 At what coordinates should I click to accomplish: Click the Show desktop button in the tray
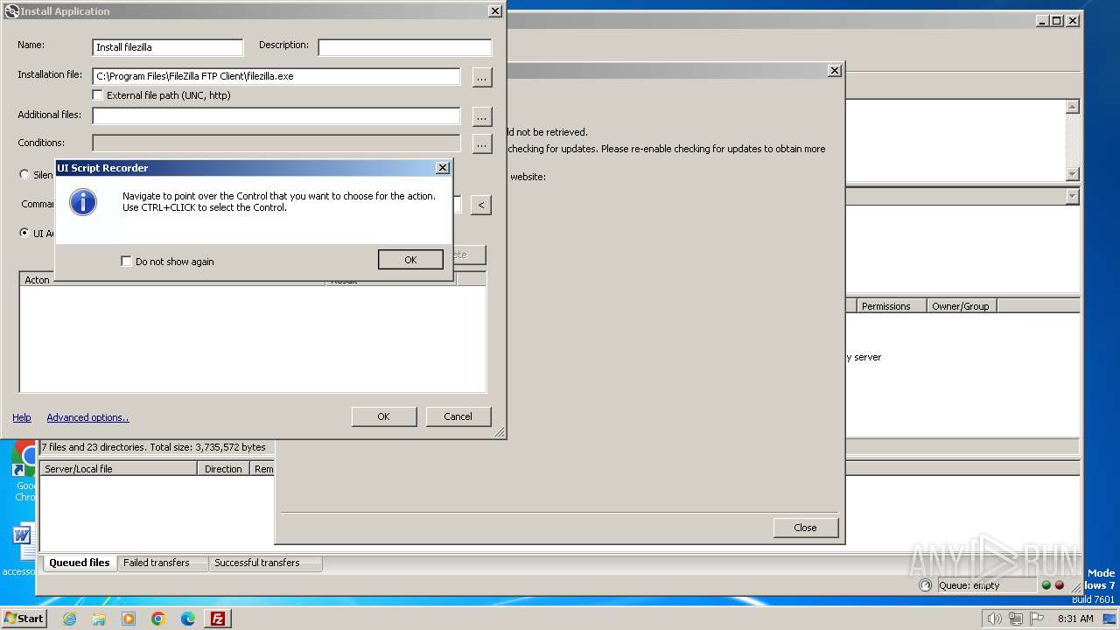click(1111, 619)
